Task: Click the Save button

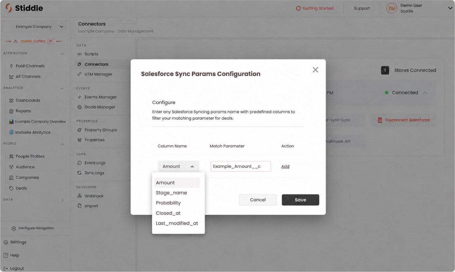Action: tap(300, 200)
